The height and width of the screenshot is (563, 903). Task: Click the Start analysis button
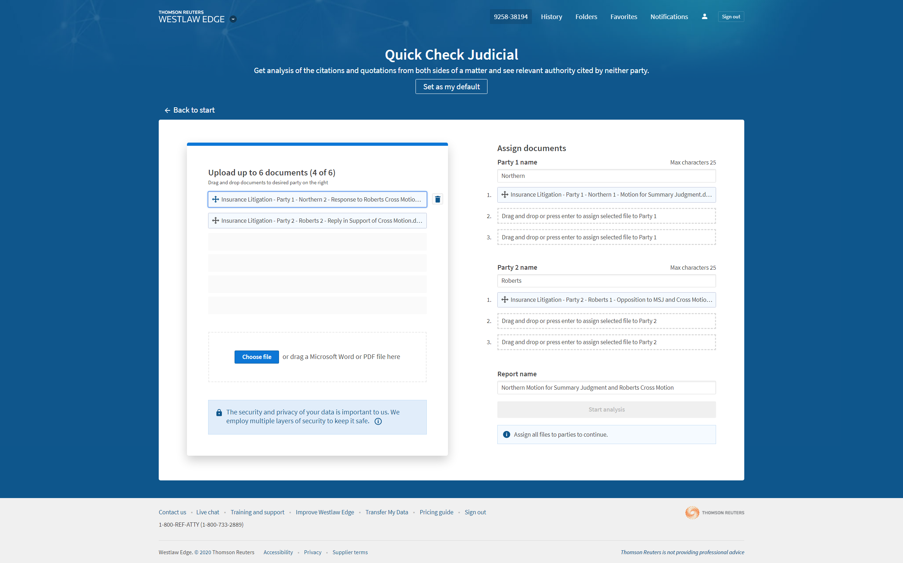(x=606, y=409)
